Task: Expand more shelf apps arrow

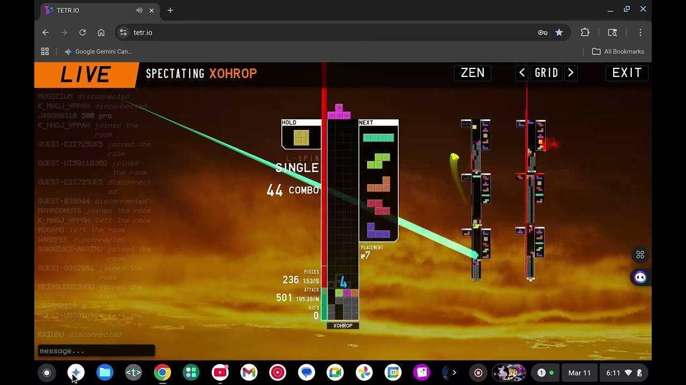Action: click(x=454, y=373)
